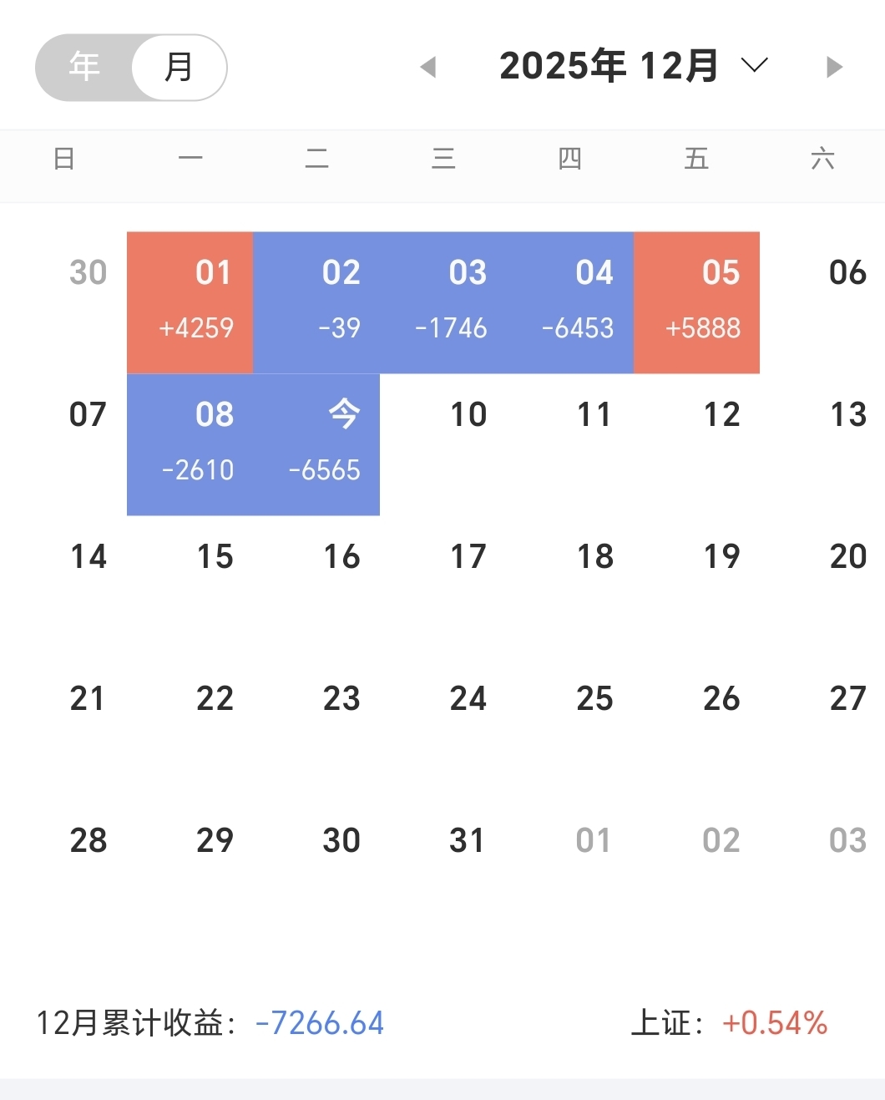Click the 12月累计收益 total -7266.64
The image size is (885, 1100).
[x=320, y=1023]
